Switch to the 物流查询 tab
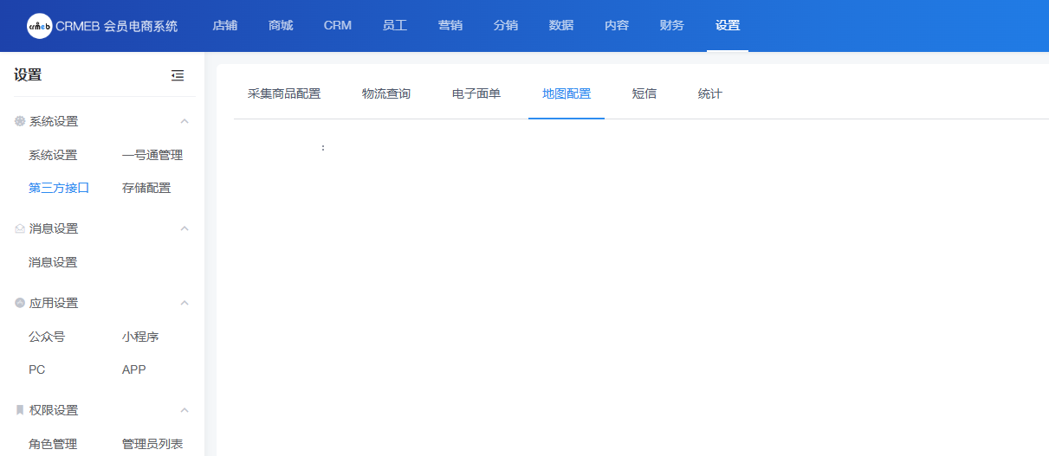1049x456 pixels. click(x=386, y=94)
